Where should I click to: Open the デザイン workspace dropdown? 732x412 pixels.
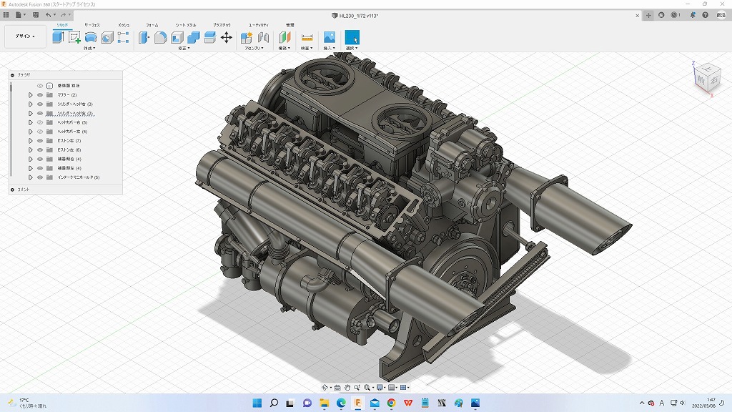(x=25, y=36)
